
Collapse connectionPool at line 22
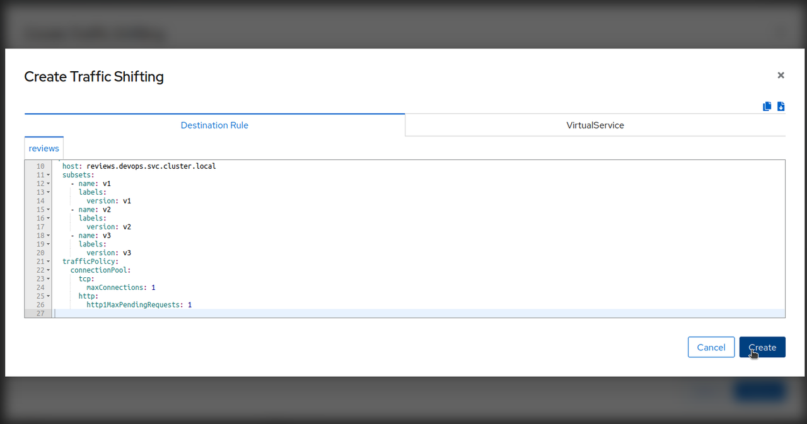point(49,270)
